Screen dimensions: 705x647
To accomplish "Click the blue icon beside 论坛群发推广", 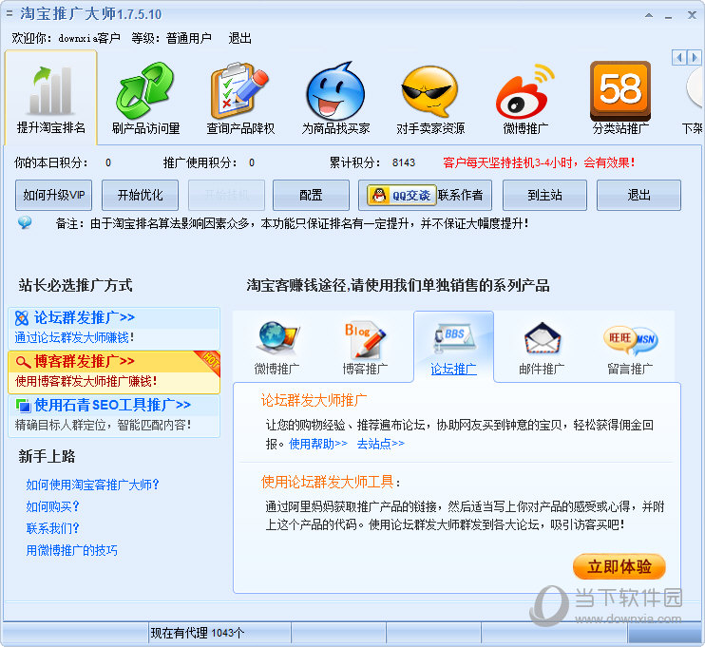I will 22,318.
